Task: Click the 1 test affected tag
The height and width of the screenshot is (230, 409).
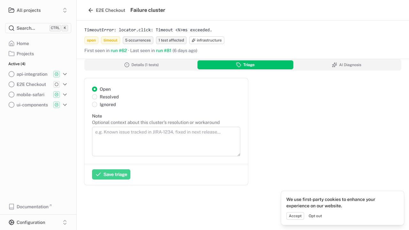Action: (x=171, y=40)
